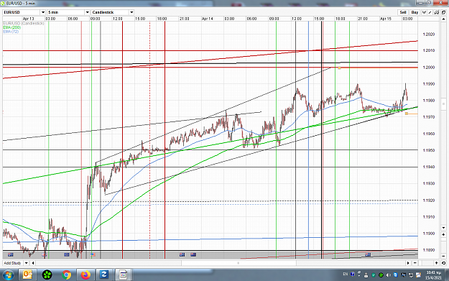Viewport: 449px width, 281px height.
Task: Click the horizontal time scrollbar thumb
Action: click(239, 263)
